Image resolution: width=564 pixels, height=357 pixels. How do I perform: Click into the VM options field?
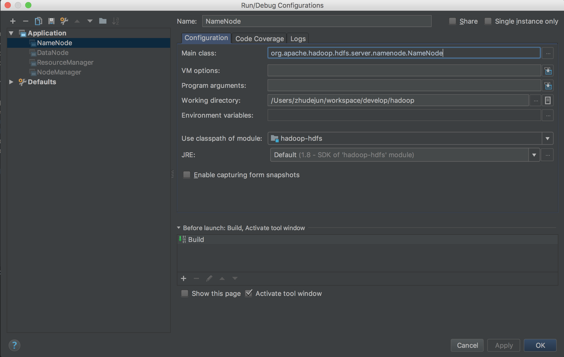pos(404,71)
